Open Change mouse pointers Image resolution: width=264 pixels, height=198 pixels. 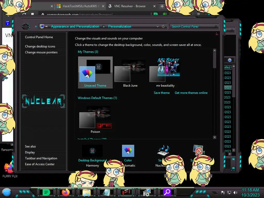click(x=41, y=52)
